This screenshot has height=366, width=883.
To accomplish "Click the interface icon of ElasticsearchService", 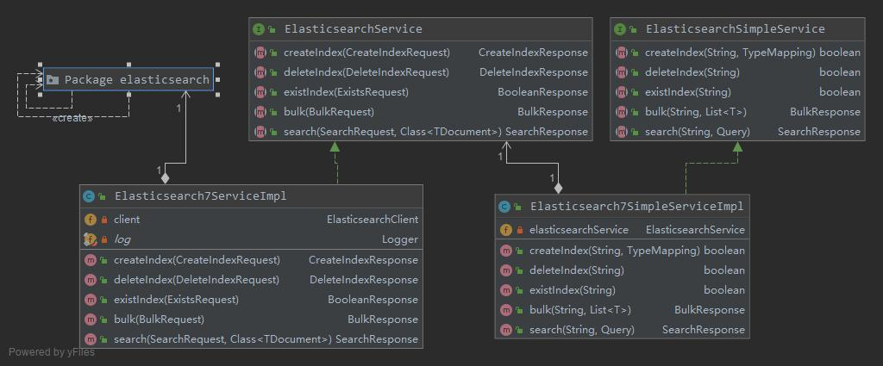I will (x=259, y=28).
